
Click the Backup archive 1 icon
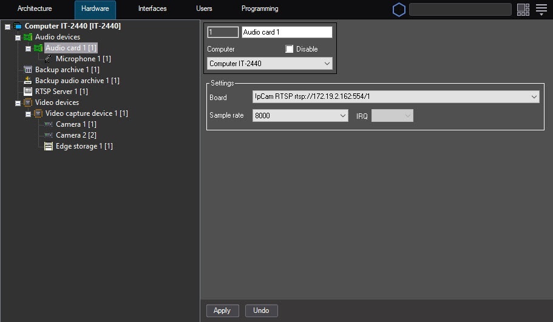(28, 70)
